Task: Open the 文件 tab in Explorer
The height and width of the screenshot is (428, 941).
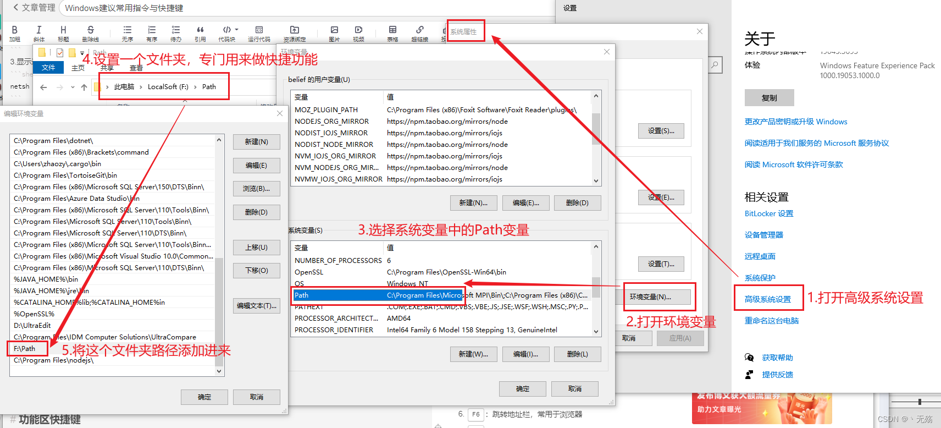Action: (x=48, y=68)
